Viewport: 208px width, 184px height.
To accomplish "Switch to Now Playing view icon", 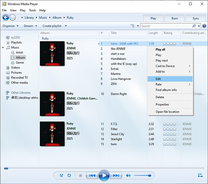I will (200, 175).
